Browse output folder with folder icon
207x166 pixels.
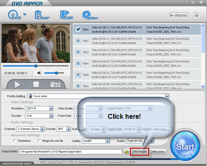click(127, 152)
